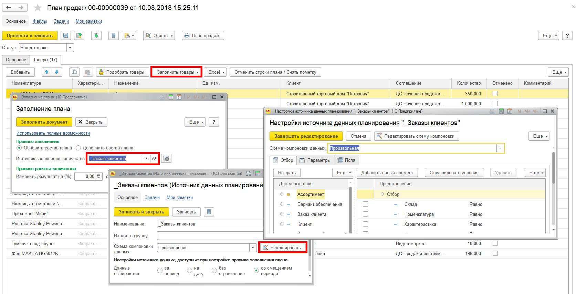The height and width of the screenshot is (294, 577).
Task: Click the settings gear icon beside quantity source
Action: 166,158
